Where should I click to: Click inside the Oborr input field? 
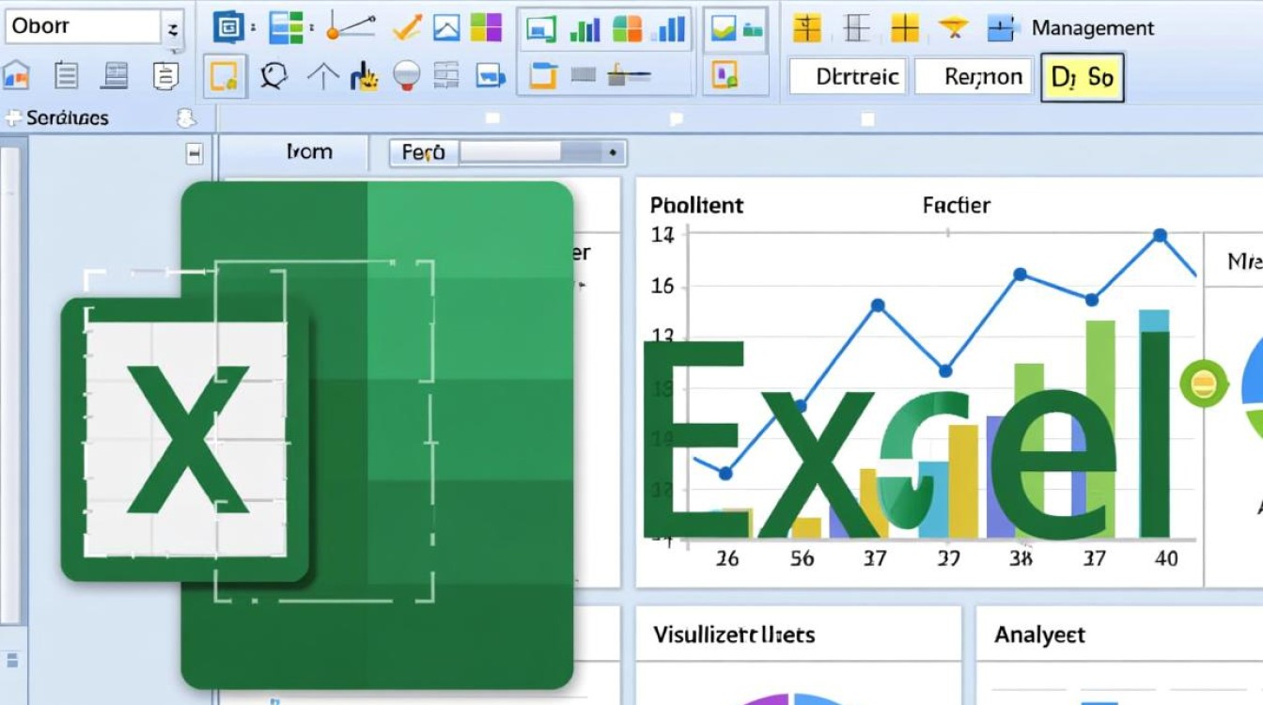[82, 27]
